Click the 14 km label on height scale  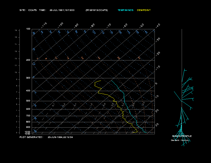click(16, 44)
